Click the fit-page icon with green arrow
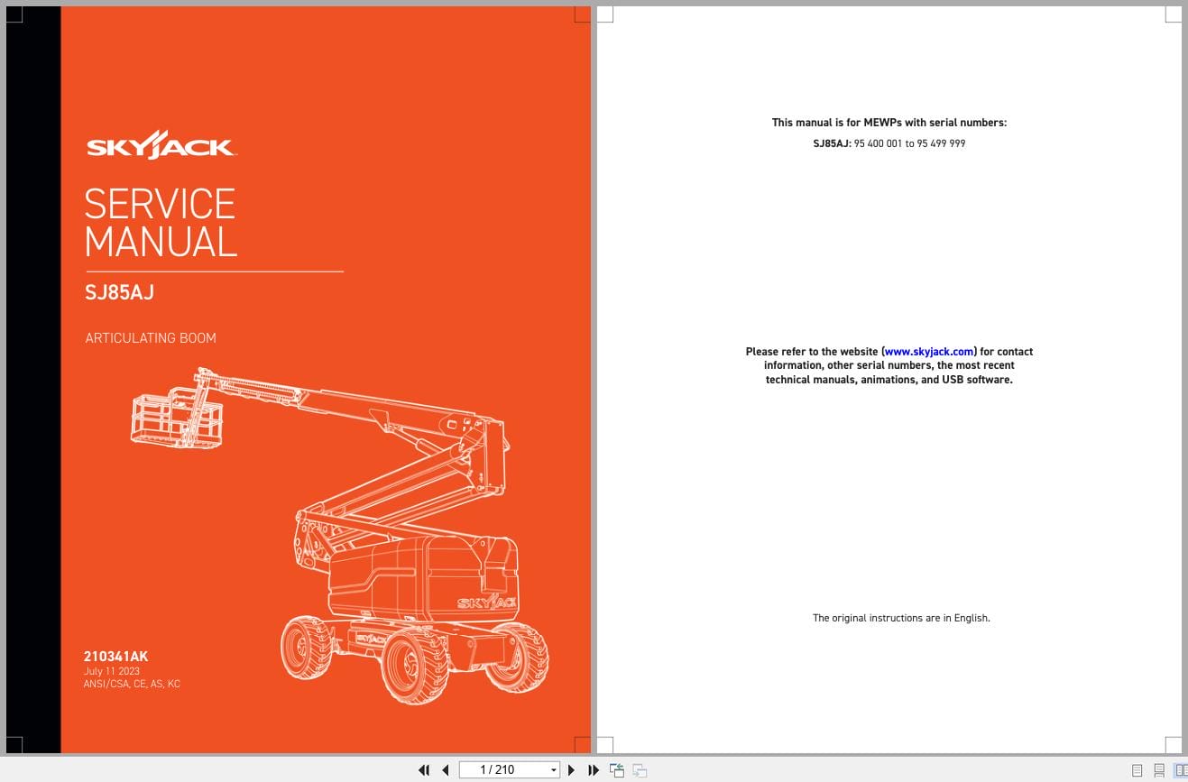Viewport: 1188px width, 782px height. tap(618, 769)
